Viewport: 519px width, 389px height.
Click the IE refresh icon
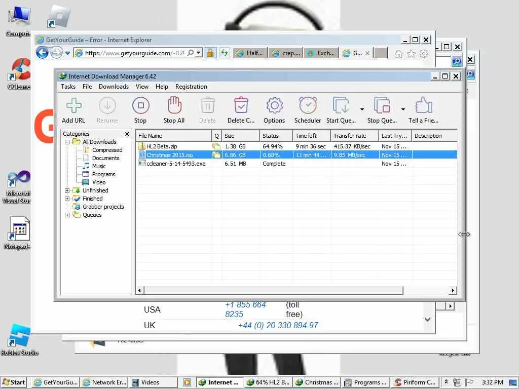[225, 53]
